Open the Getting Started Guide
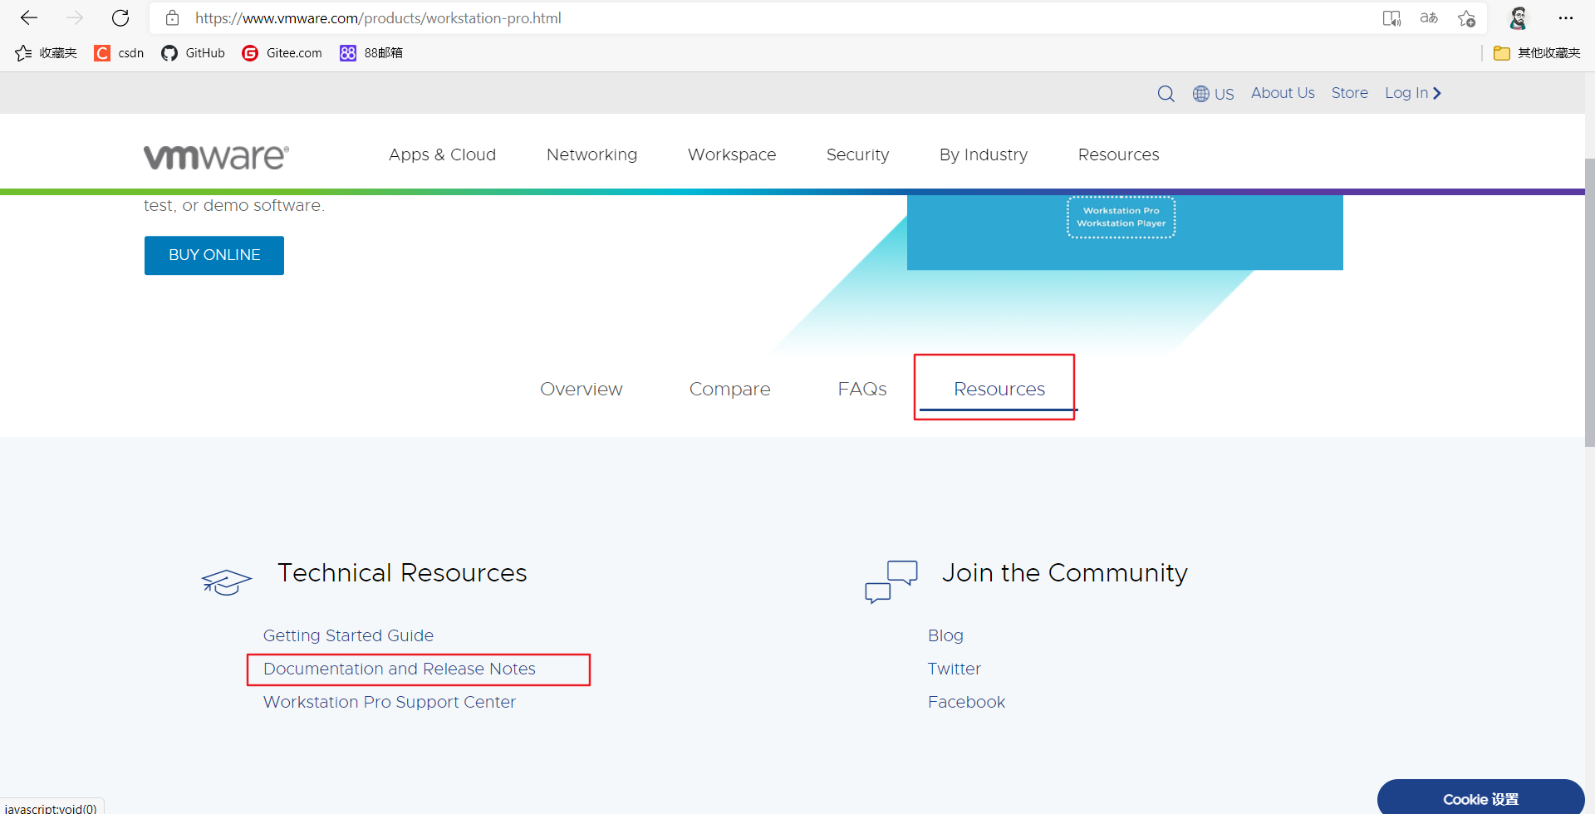The width and height of the screenshot is (1595, 814). pos(348,635)
